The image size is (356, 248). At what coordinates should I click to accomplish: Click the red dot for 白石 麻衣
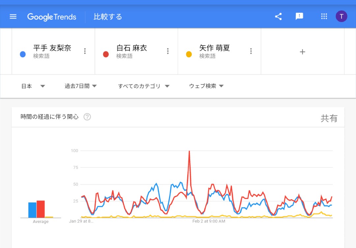106,54
